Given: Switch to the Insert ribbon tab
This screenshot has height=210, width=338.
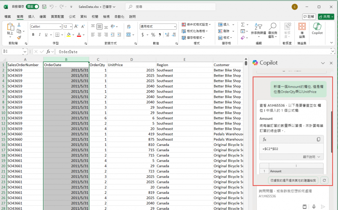Looking at the screenshot, I should [31, 17].
